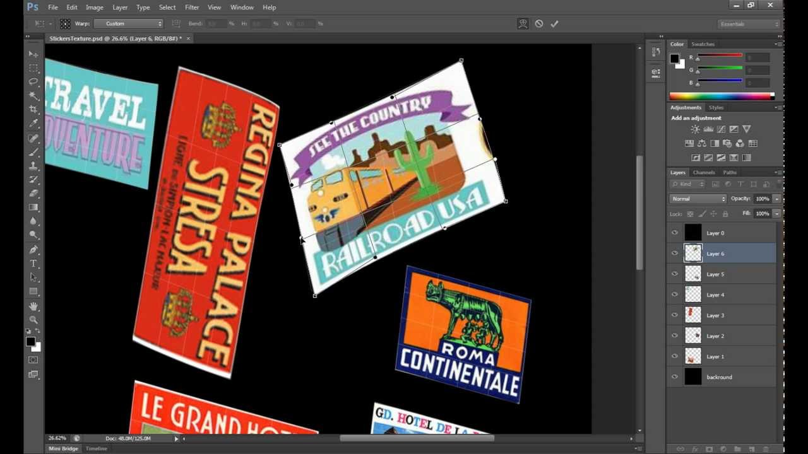Select the Rectangular Marquee tool
This screenshot has height=454, width=808.
[x=33, y=68]
